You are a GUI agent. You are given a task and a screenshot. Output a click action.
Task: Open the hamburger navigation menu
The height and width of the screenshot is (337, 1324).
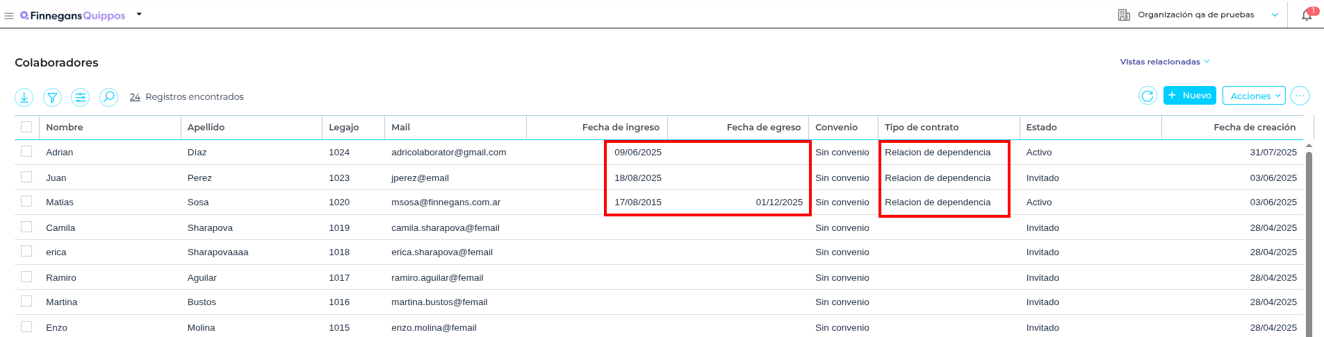pyautogui.click(x=9, y=15)
